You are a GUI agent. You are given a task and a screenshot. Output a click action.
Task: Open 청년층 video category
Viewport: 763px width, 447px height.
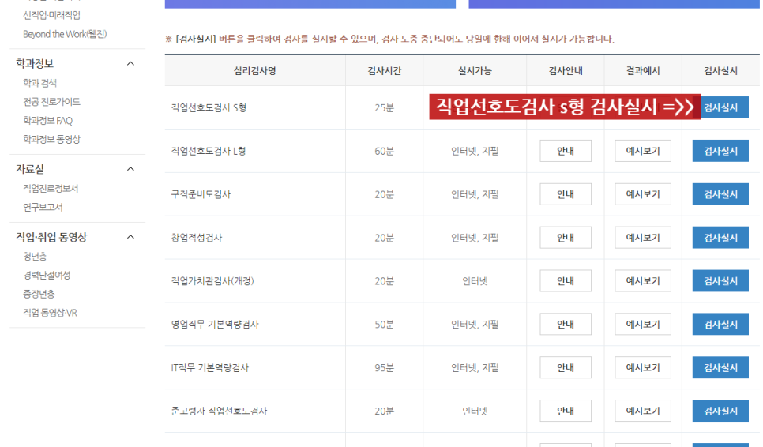35,257
